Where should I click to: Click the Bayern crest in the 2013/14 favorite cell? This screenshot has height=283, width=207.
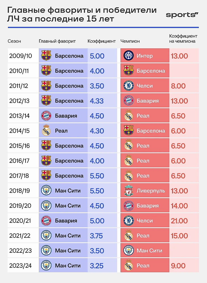46,116
